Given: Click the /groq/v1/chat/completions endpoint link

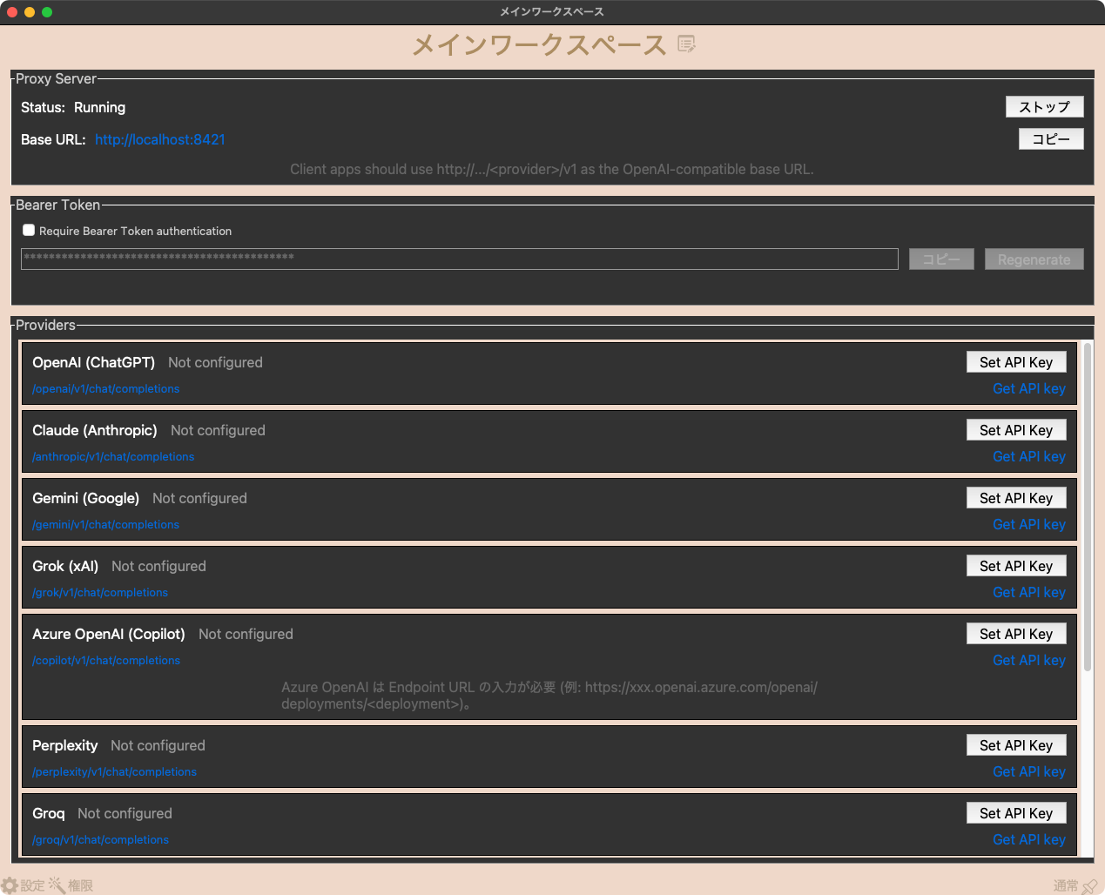Looking at the screenshot, I should click(100, 839).
